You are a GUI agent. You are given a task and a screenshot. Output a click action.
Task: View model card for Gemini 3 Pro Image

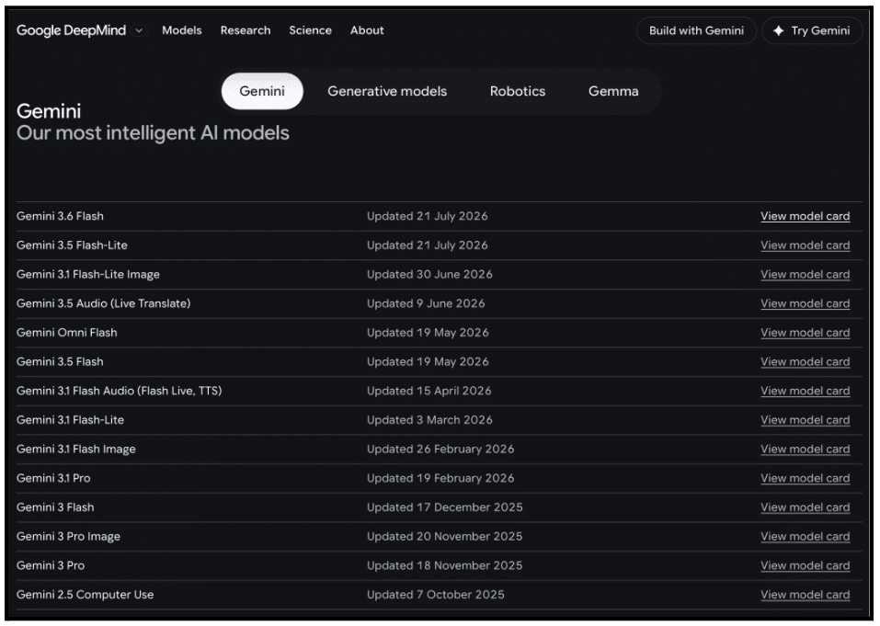806,537
